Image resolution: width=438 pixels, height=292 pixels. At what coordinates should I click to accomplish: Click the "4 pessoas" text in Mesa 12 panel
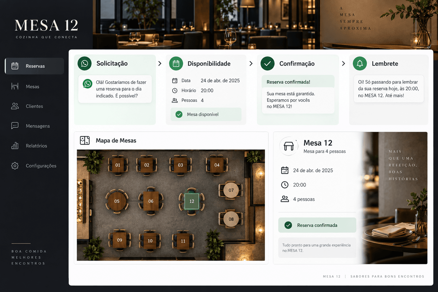(x=304, y=199)
